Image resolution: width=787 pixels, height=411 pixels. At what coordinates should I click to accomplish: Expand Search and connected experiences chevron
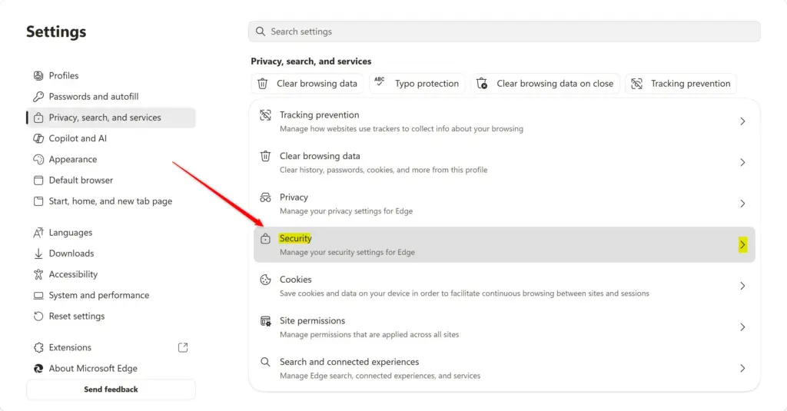click(x=742, y=368)
